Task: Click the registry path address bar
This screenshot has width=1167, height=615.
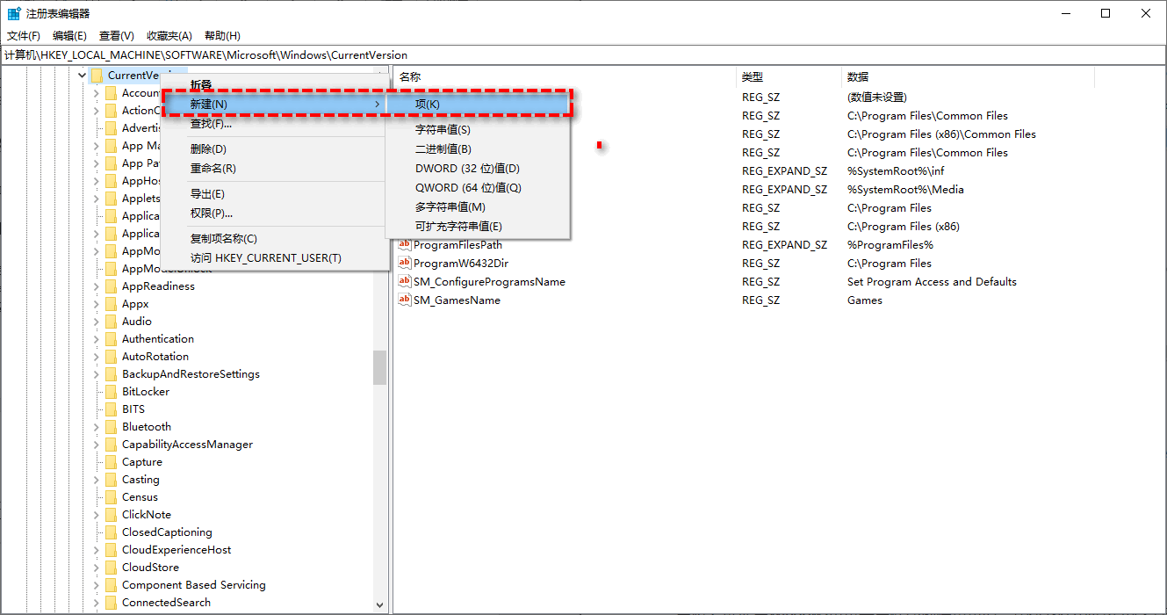Action: (x=351, y=54)
